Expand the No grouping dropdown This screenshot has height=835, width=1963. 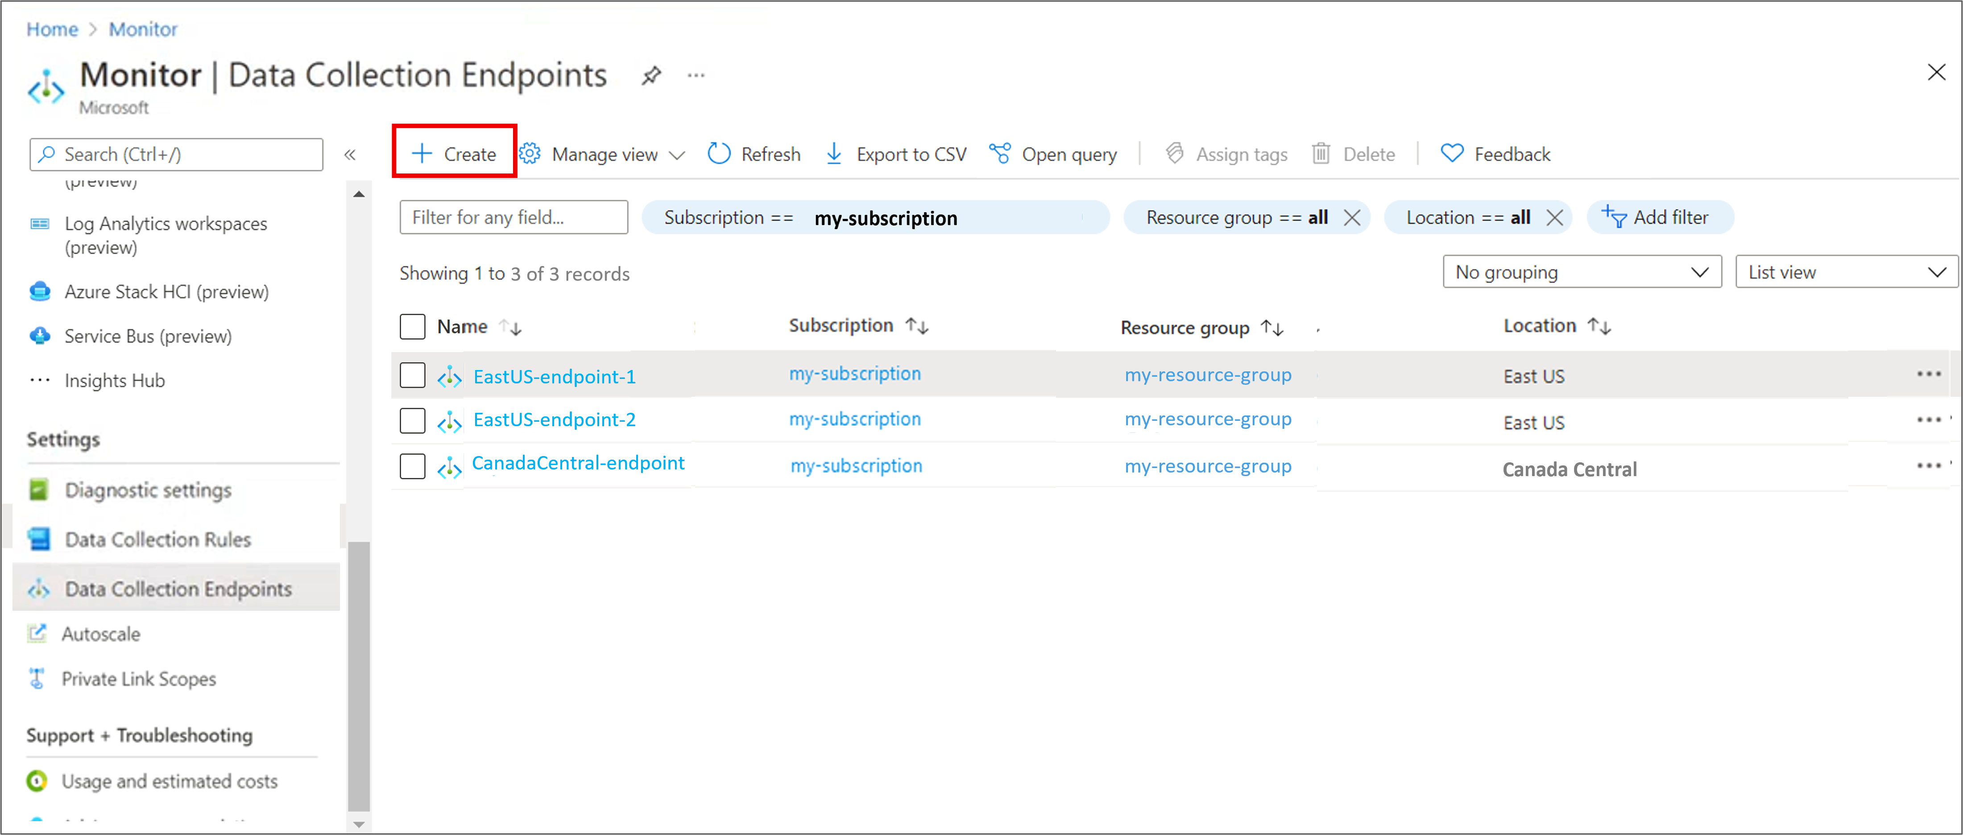tap(1581, 272)
